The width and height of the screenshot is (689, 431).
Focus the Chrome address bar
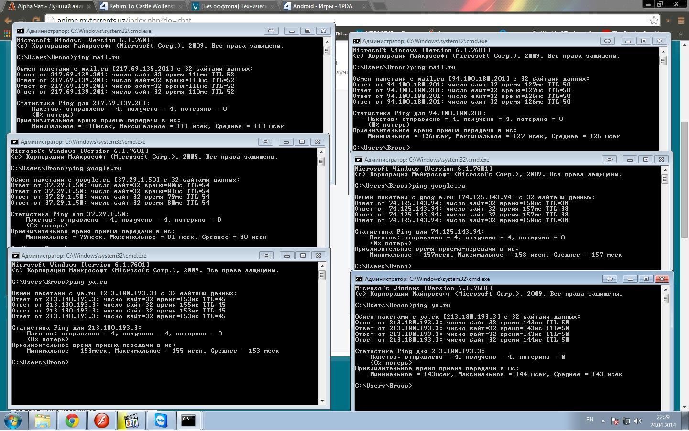[335, 21]
